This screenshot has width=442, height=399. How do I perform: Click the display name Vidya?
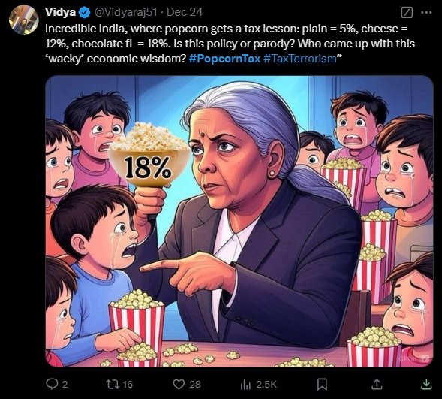(x=61, y=12)
